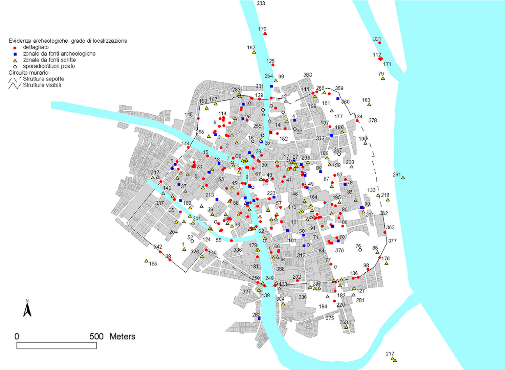Click the red dot marker below label 321

[379, 43]
